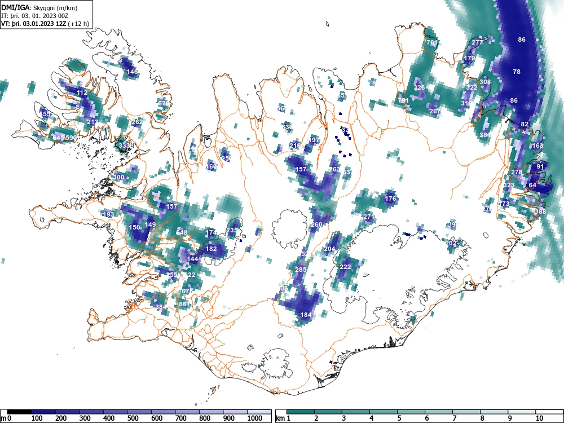Click the visibility value '235' on the map

(x=232, y=230)
